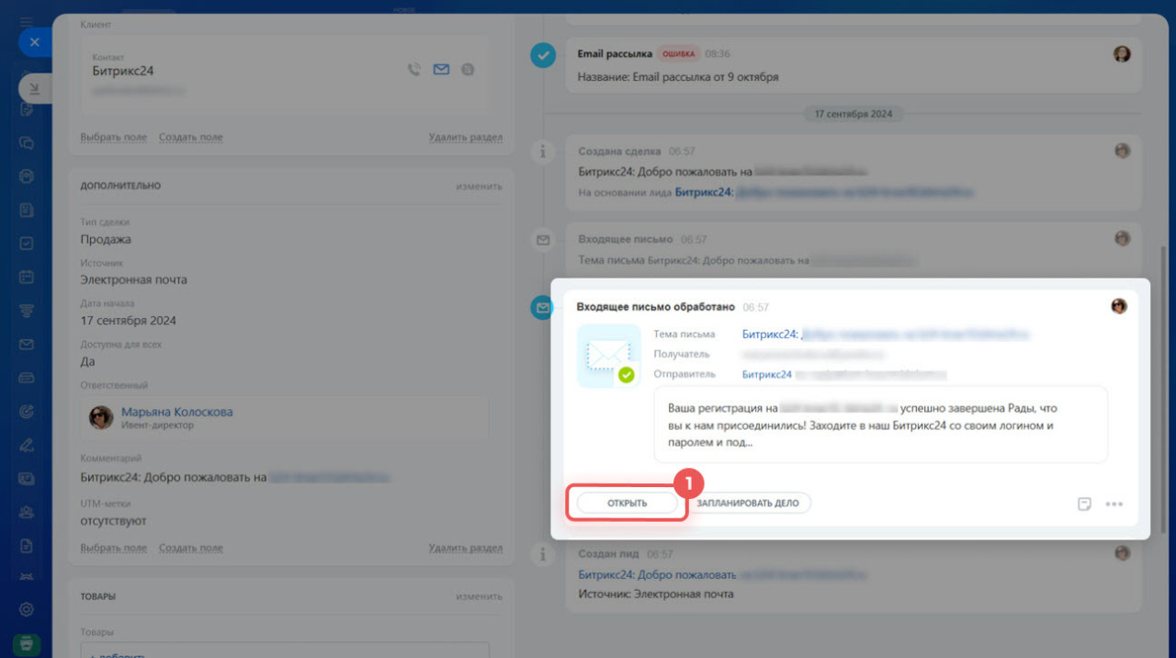The height and width of the screenshot is (658, 1176).
Task: Email the Битрикс24 contact via envelope icon
Action: [441, 70]
